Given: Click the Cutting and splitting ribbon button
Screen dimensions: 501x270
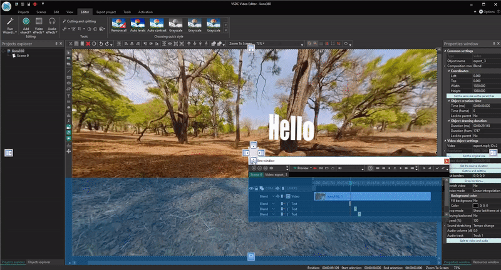Looking at the screenshot, I should pos(80,21).
